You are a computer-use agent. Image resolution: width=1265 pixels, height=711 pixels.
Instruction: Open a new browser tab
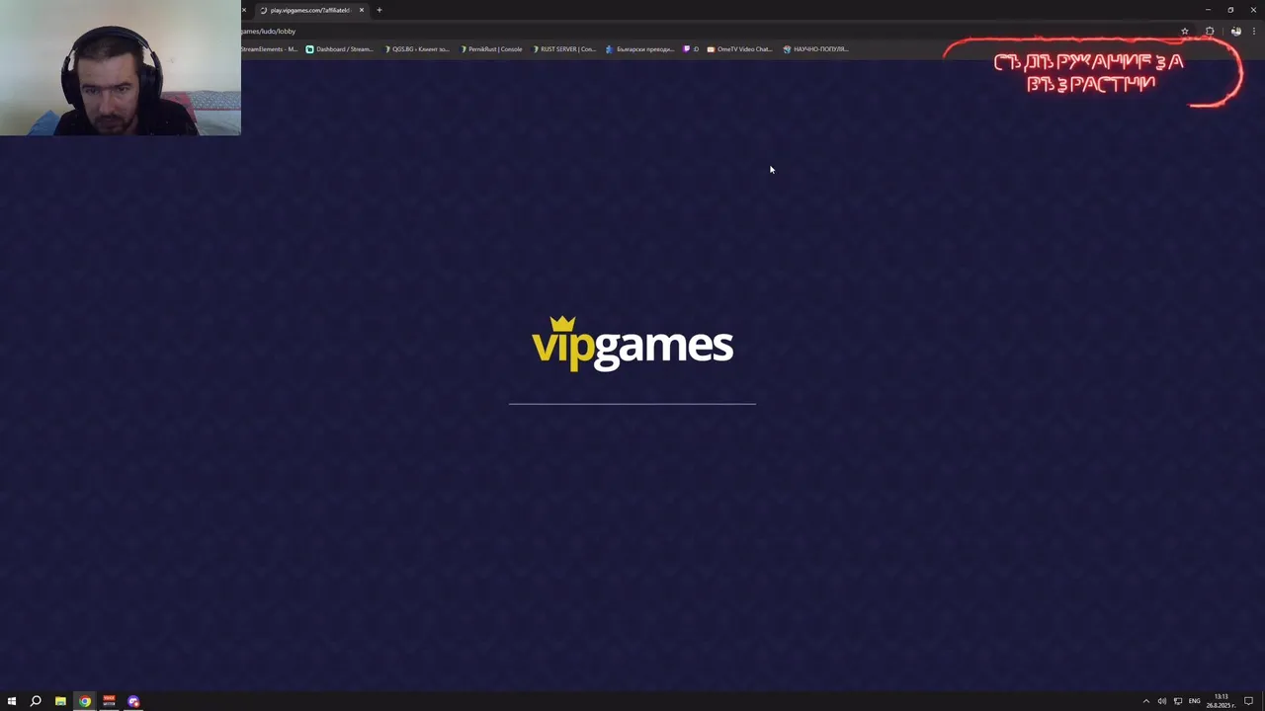379,10
